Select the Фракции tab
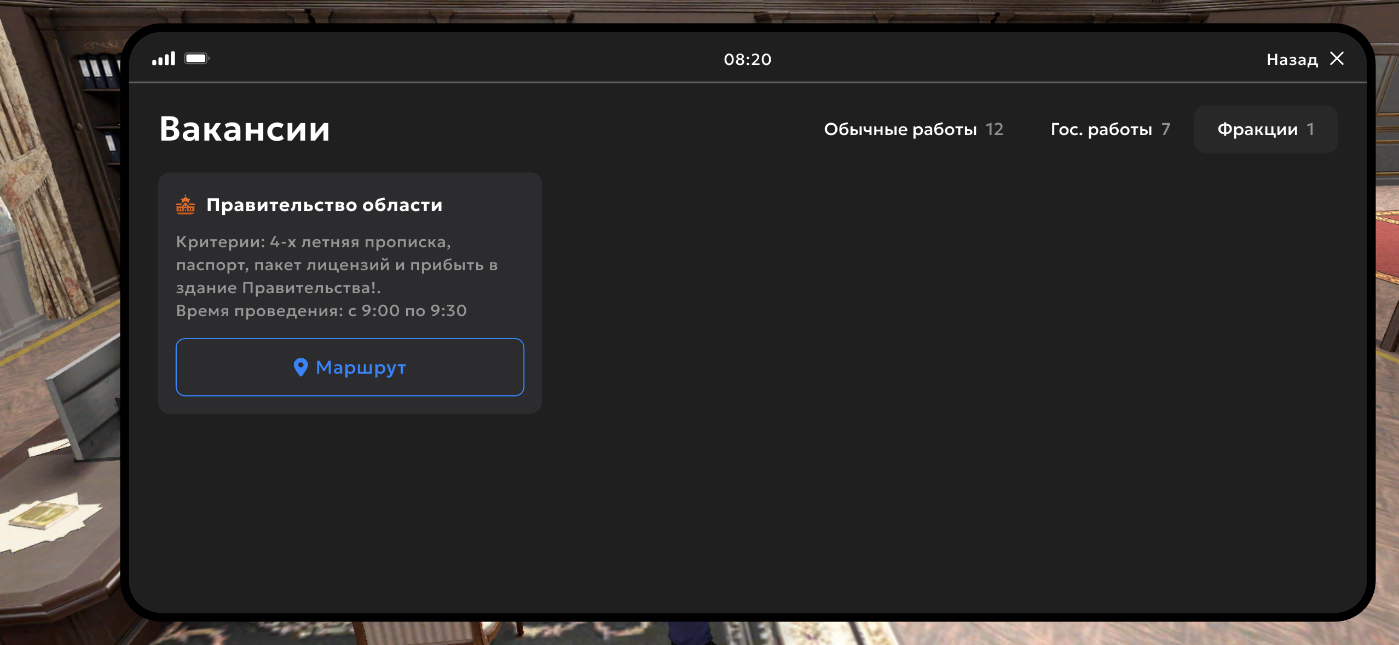1399x645 pixels. click(x=1257, y=130)
